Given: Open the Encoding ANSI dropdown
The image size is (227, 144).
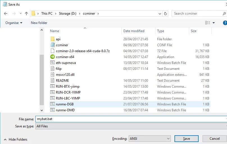Looking at the screenshot, I should [149, 139].
